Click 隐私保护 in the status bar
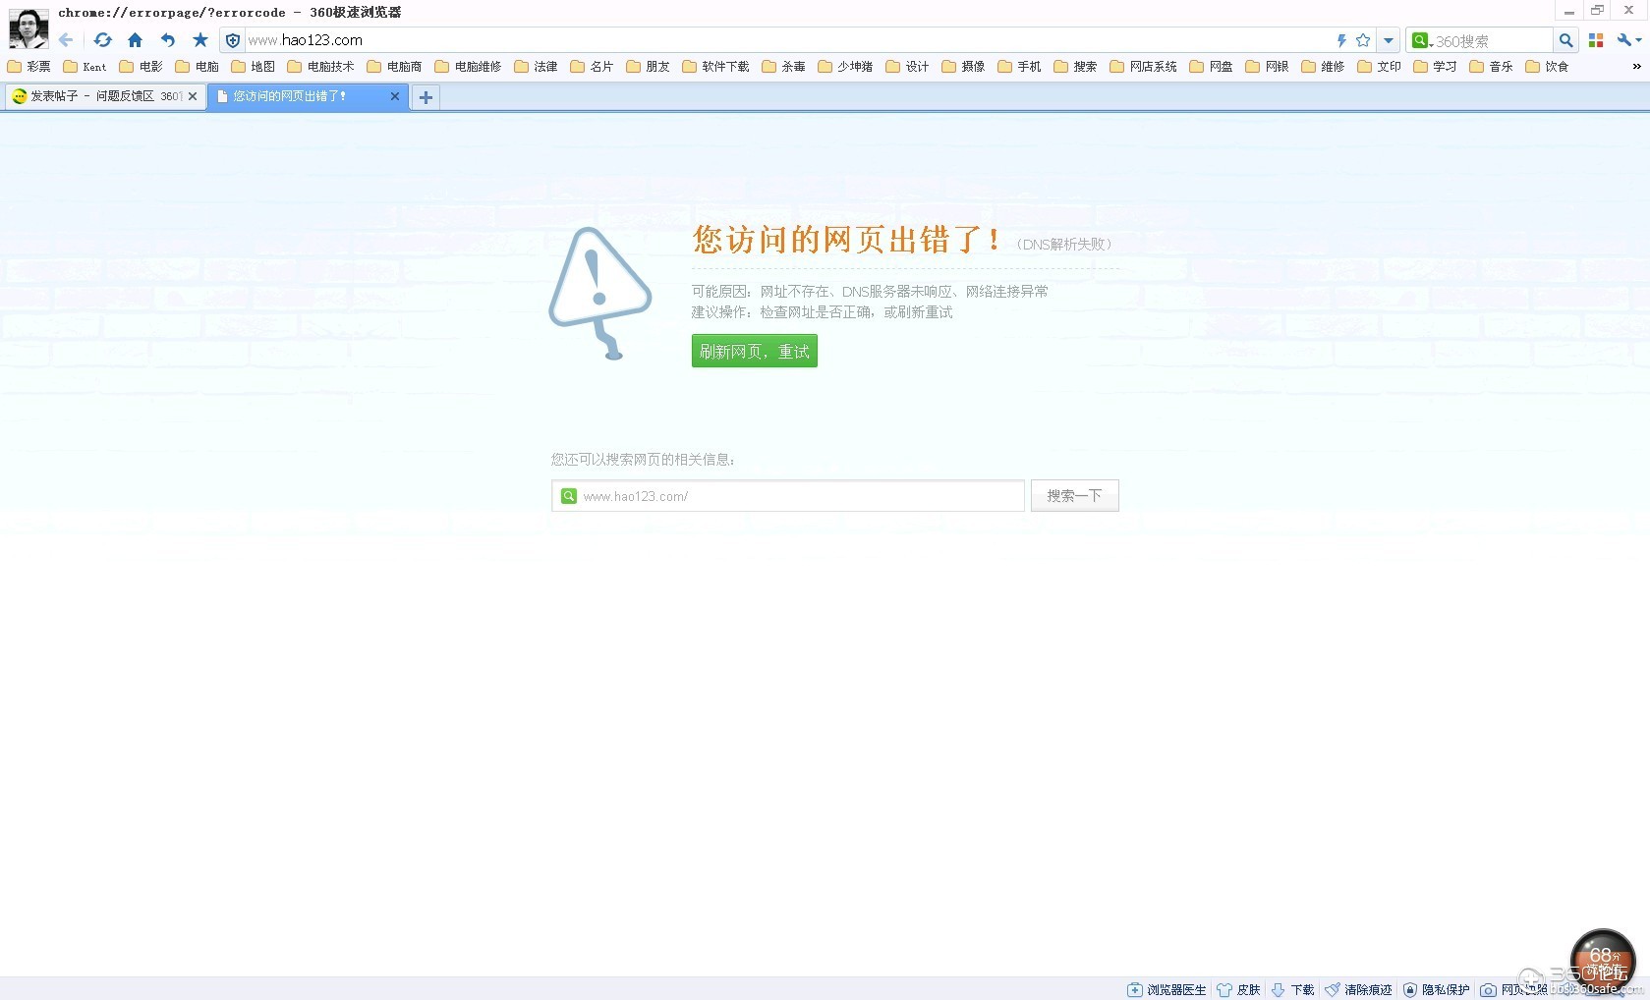The image size is (1650, 1000). [1436, 989]
